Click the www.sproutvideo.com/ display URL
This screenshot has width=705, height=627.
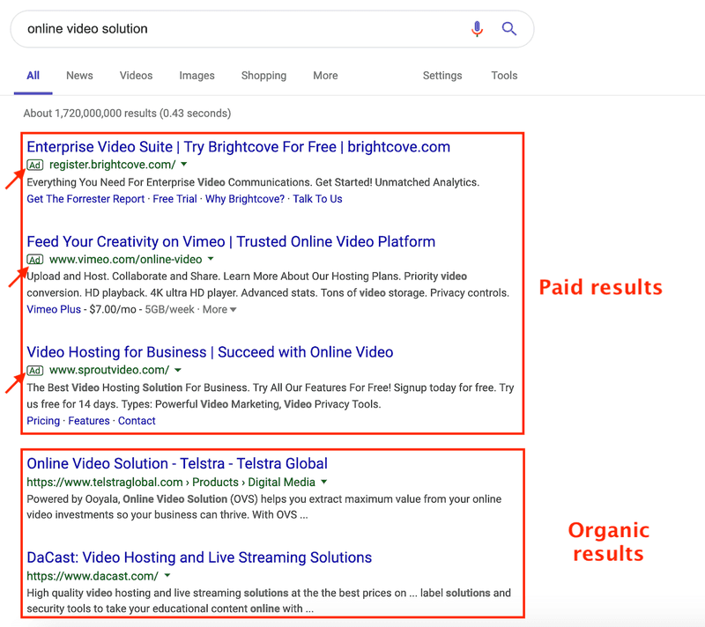[x=109, y=370]
